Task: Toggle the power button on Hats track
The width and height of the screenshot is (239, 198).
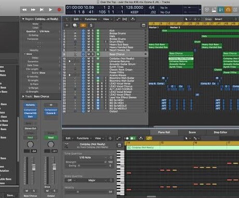Action: [x=83, y=36]
